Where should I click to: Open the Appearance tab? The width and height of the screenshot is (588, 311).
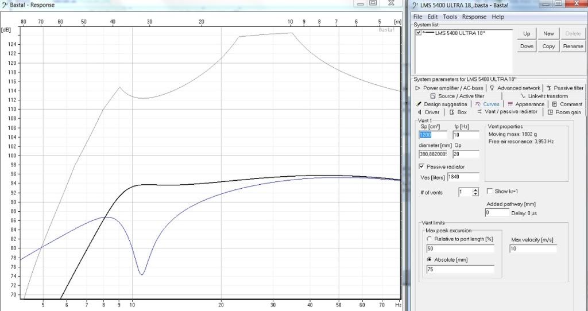(x=525, y=104)
